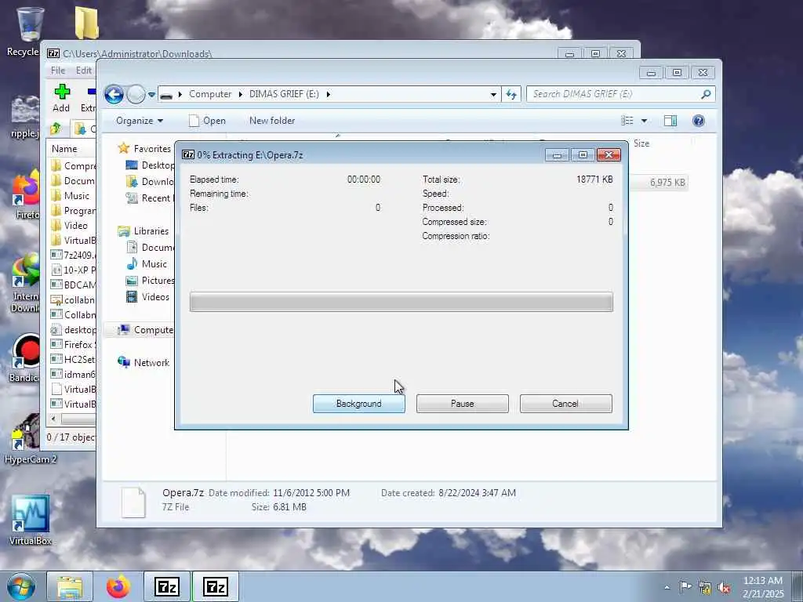Open the Windows Start menu
The image size is (803, 602).
21,586
